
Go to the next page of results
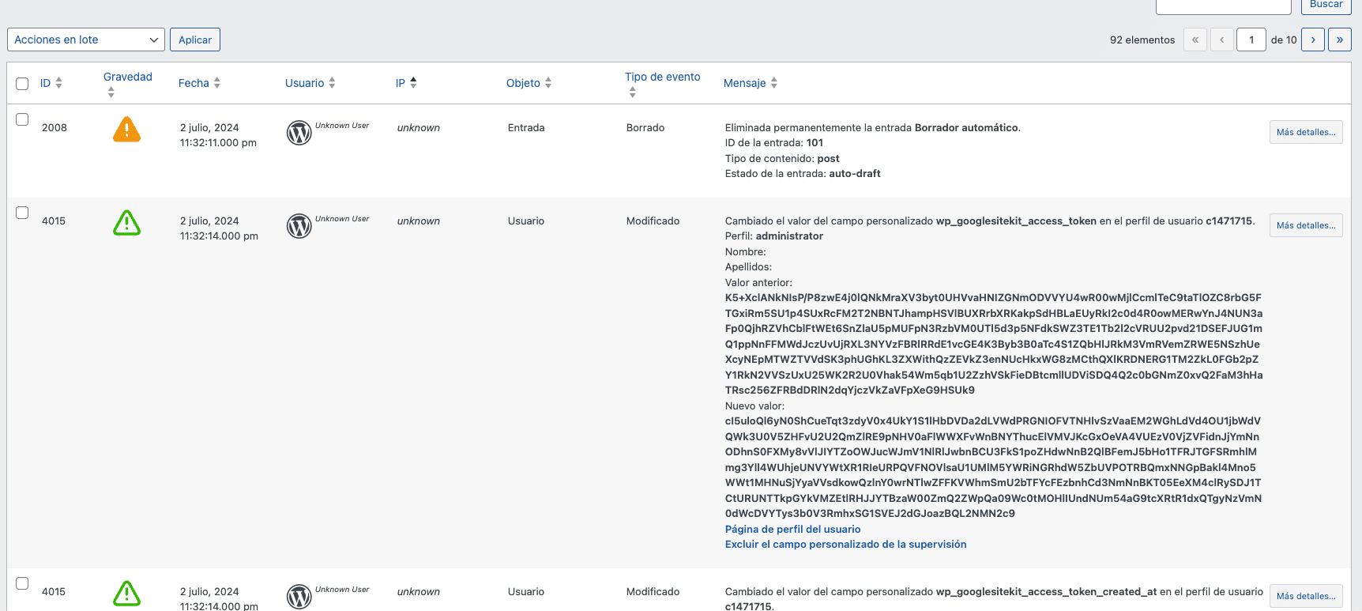[1312, 40]
